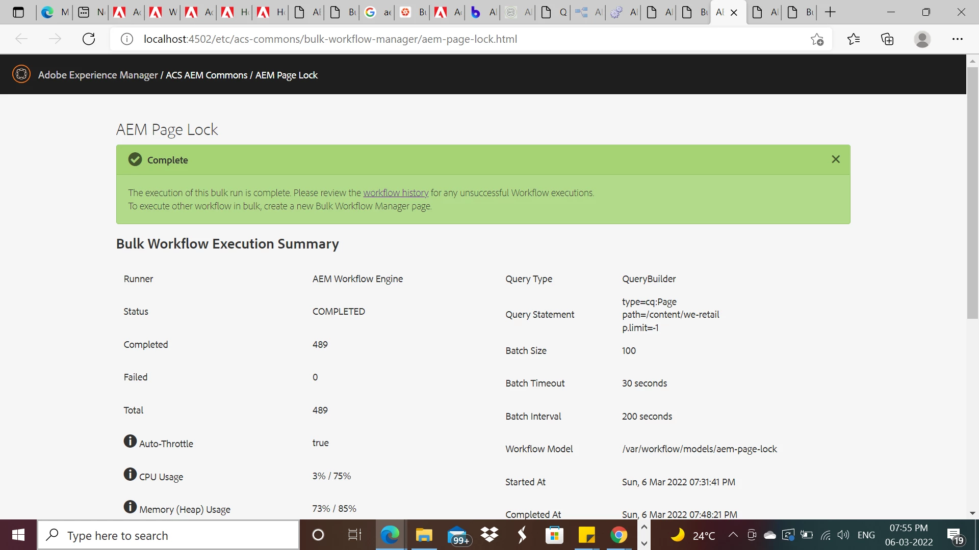
Task: Show hidden system tray icons chevron
Action: pos(733,535)
